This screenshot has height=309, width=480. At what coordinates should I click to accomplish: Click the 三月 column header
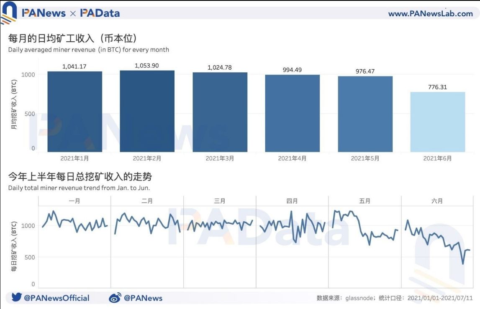pyautogui.click(x=220, y=201)
